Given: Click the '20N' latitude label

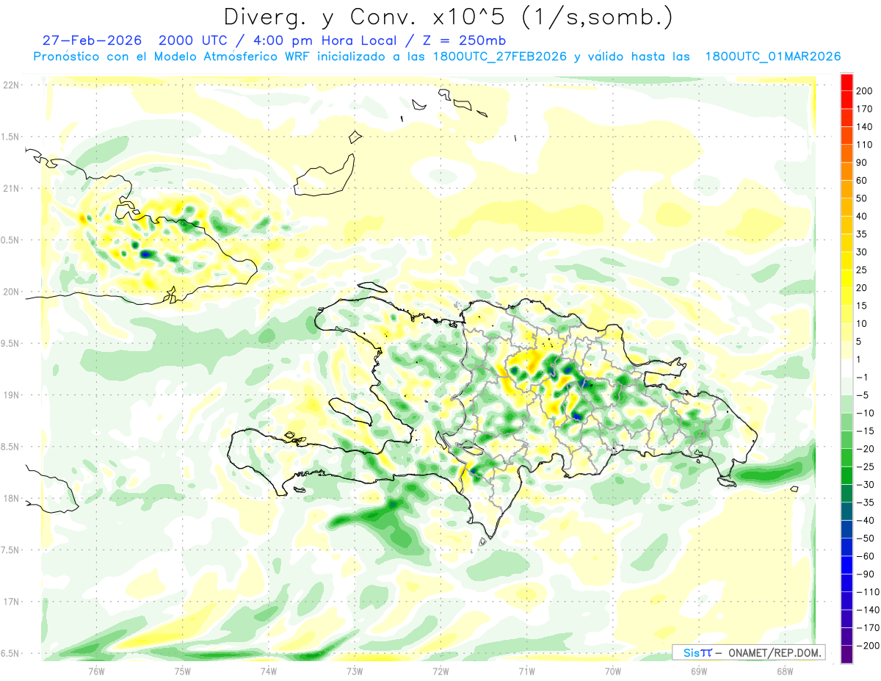Looking at the screenshot, I should [12, 292].
